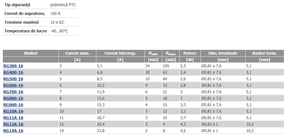Open the RG600-16 product link
Screen dimensions: 287x136
(13, 85)
